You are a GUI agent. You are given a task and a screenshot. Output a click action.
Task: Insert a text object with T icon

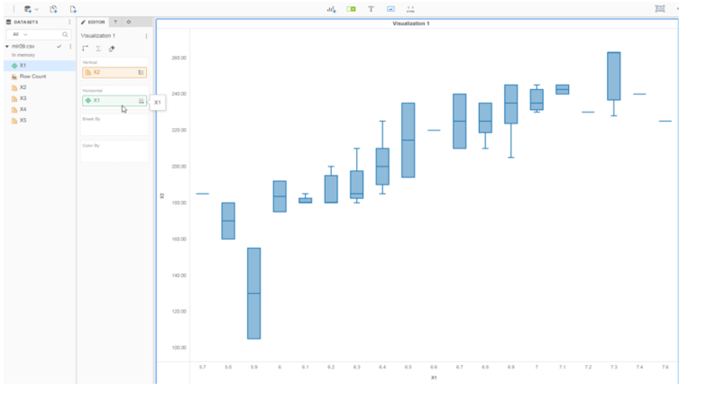point(371,8)
